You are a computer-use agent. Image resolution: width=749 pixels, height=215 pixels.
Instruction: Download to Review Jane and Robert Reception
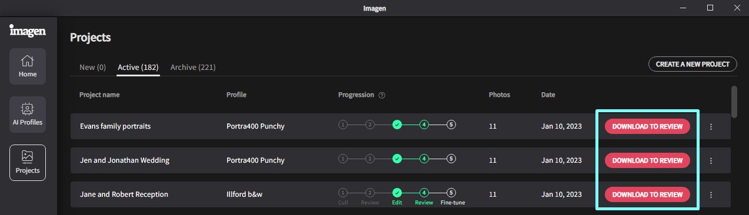647,194
